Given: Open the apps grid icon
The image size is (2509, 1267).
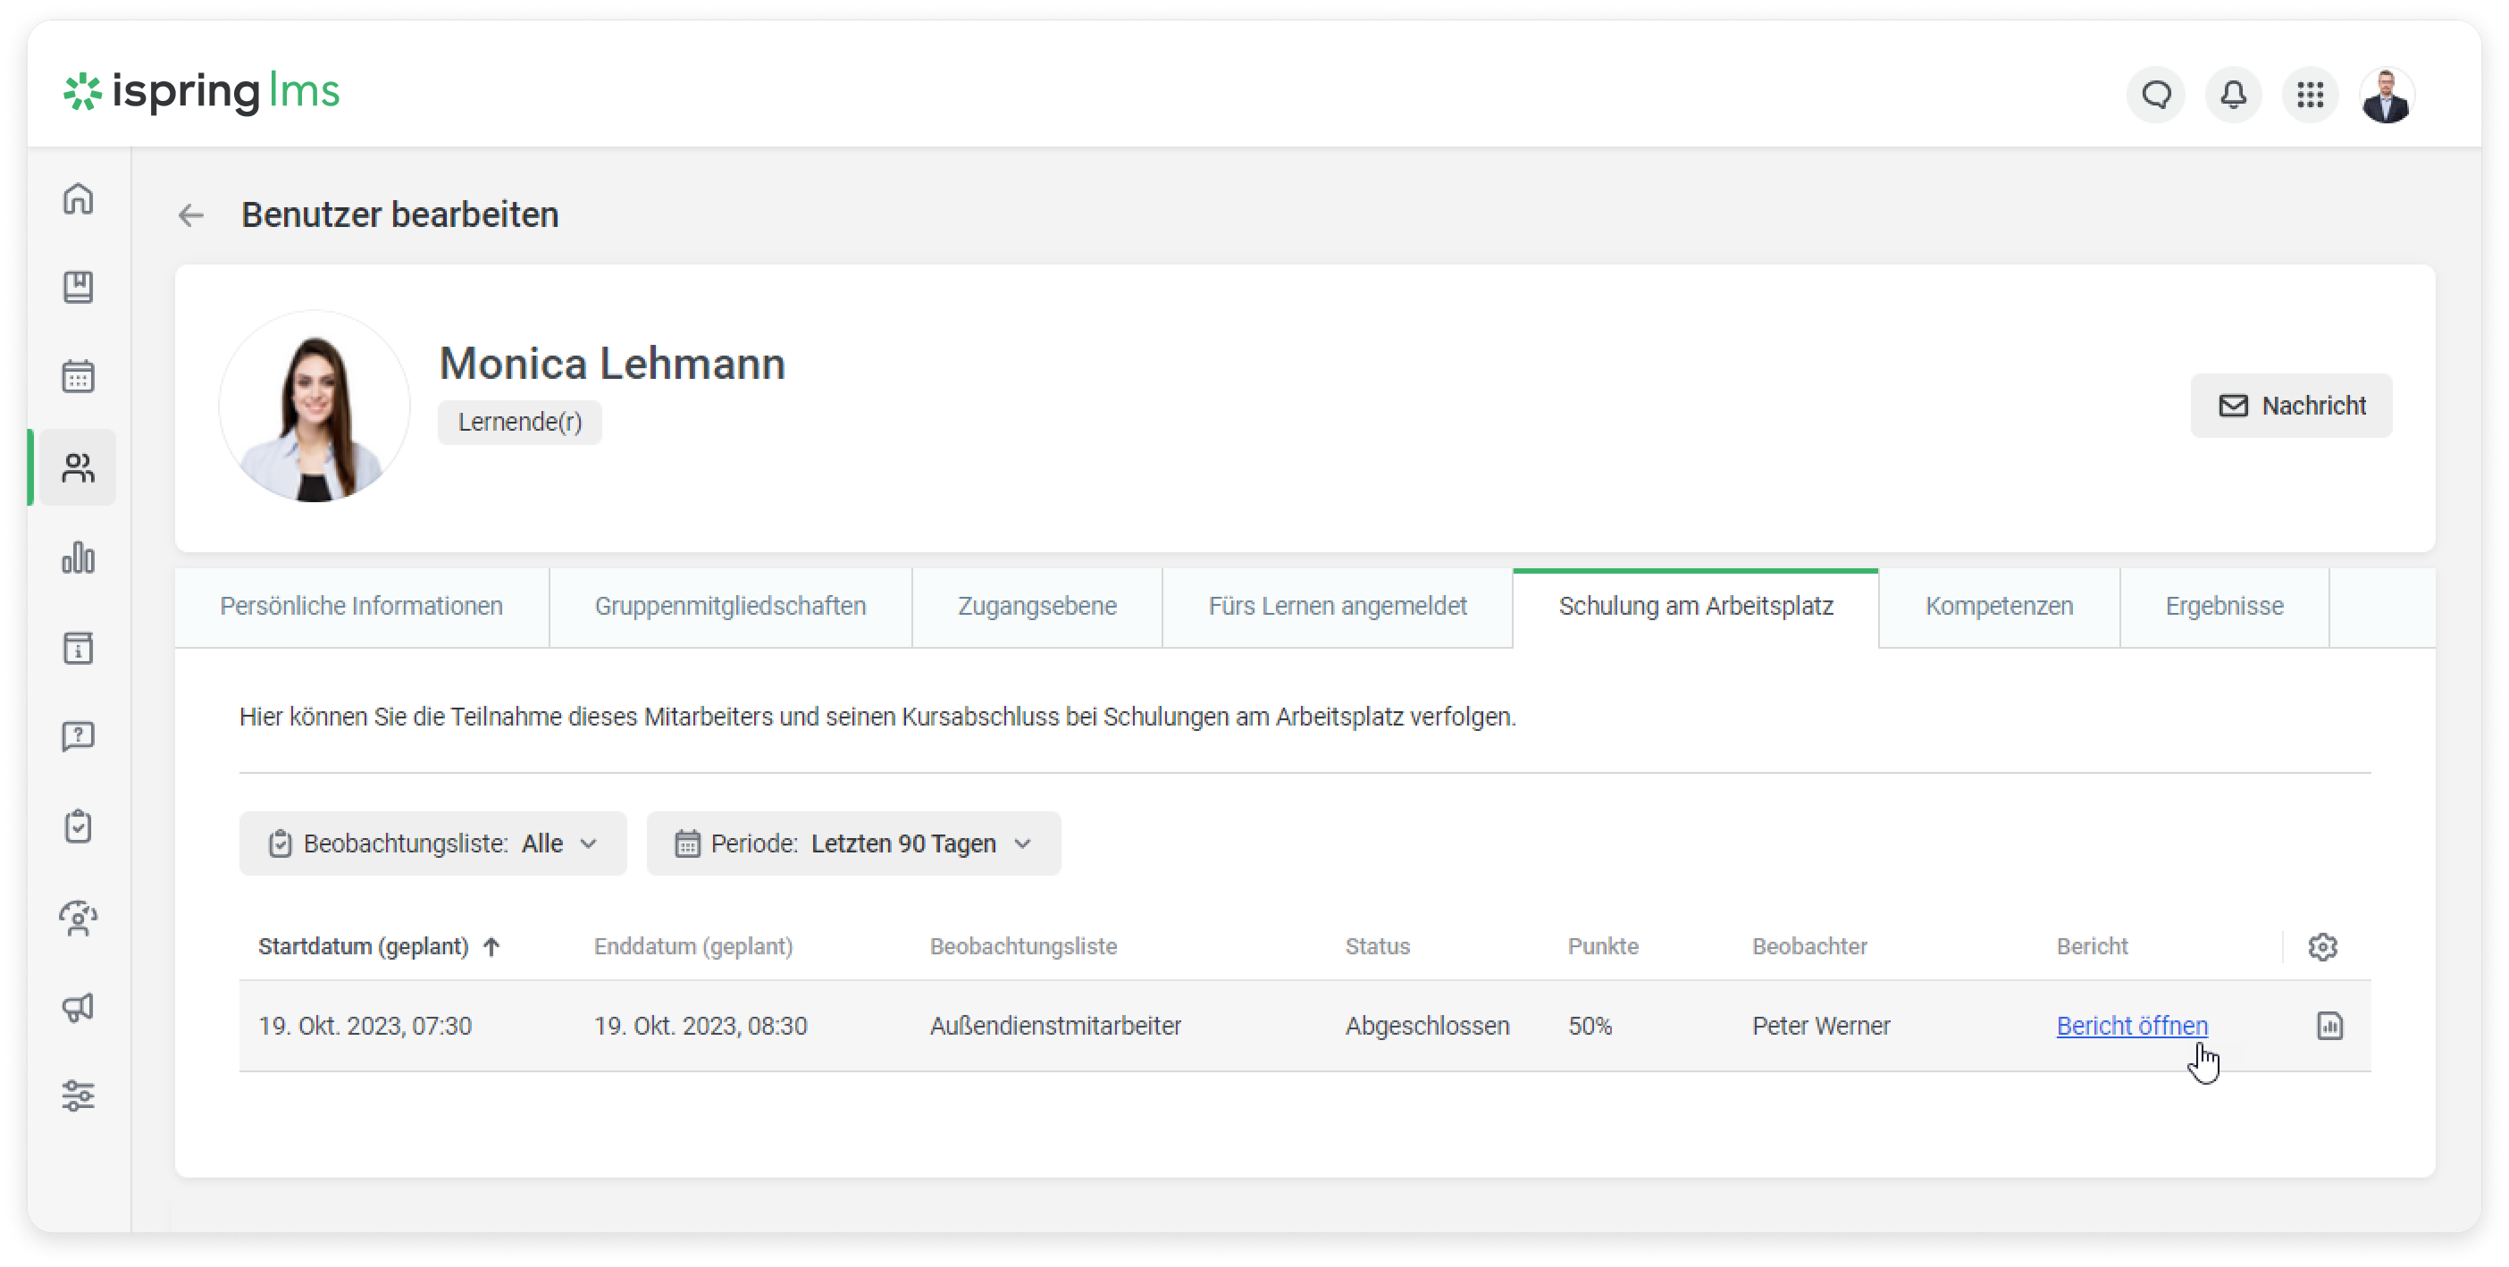Looking at the screenshot, I should (x=2310, y=95).
